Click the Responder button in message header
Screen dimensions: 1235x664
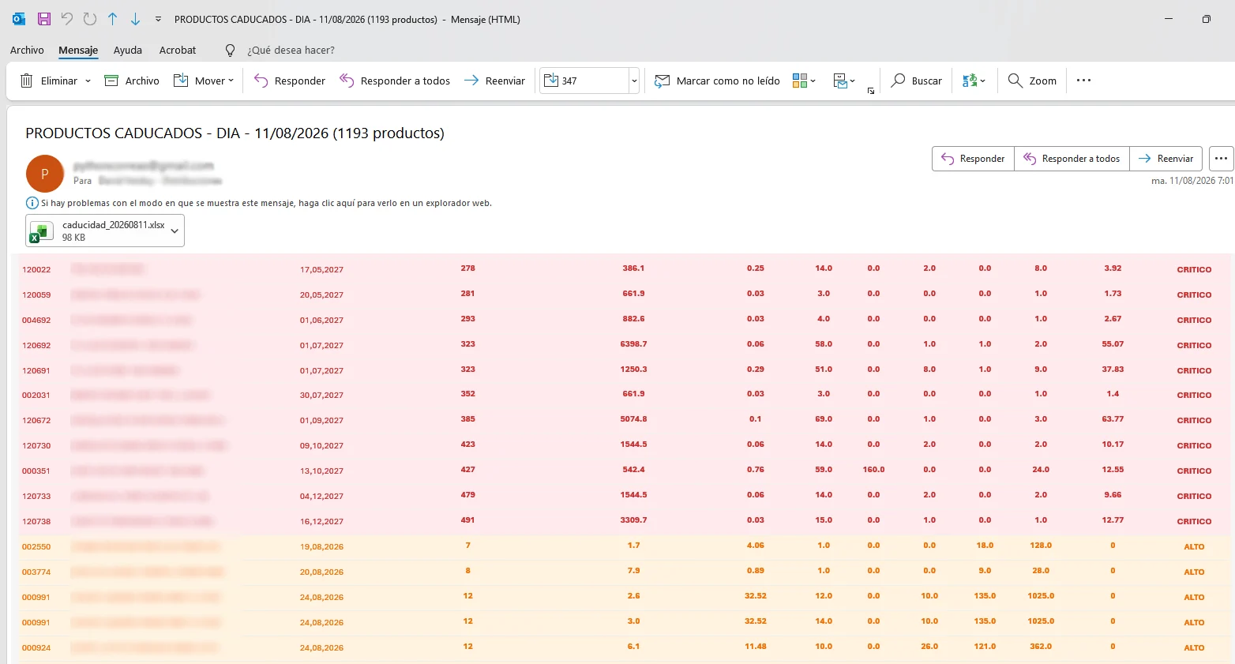pyautogui.click(x=973, y=159)
